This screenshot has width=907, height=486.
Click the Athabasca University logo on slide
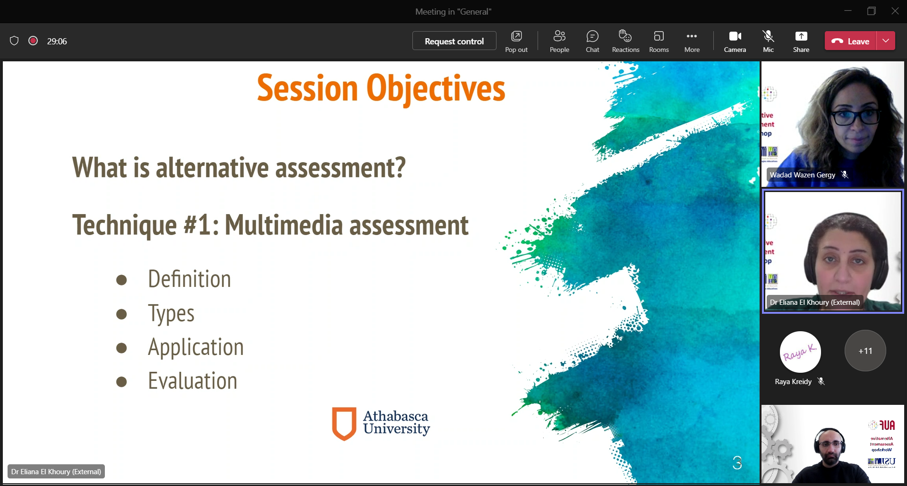(381, 423)
